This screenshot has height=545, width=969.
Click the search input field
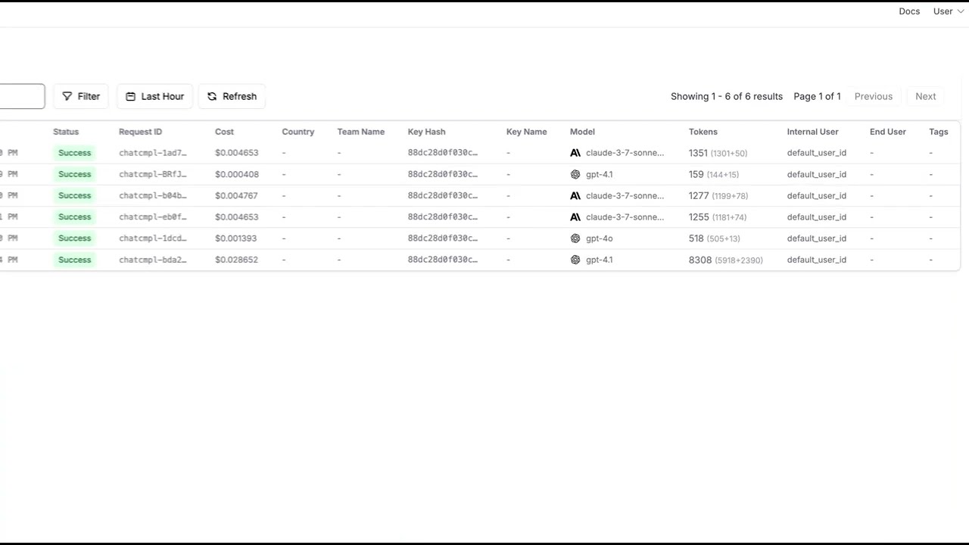coord(22,96)
